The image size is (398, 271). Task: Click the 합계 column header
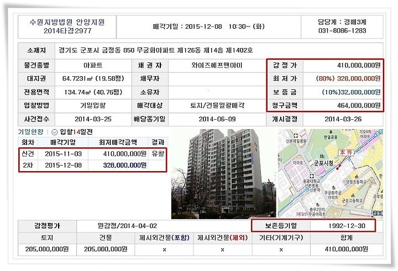pos(347,238)
